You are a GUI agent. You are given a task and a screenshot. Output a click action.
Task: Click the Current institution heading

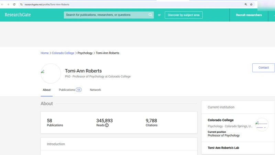pyautogui.click(x=221, y=107)
